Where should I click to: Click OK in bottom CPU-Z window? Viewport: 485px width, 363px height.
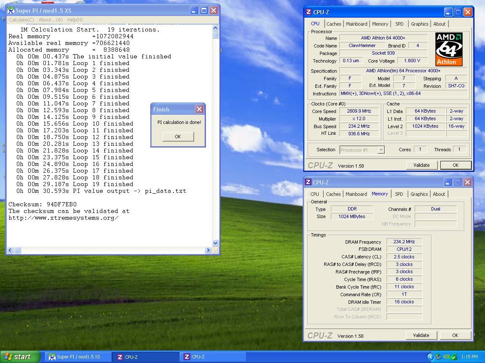pyautogui.click(x=455, y=335)
